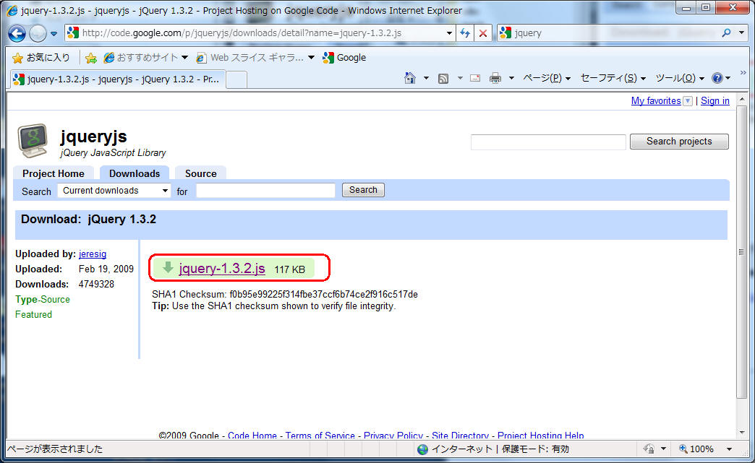
Task: Switch to the Project Home tab
Action: click(x=54, y=173)
